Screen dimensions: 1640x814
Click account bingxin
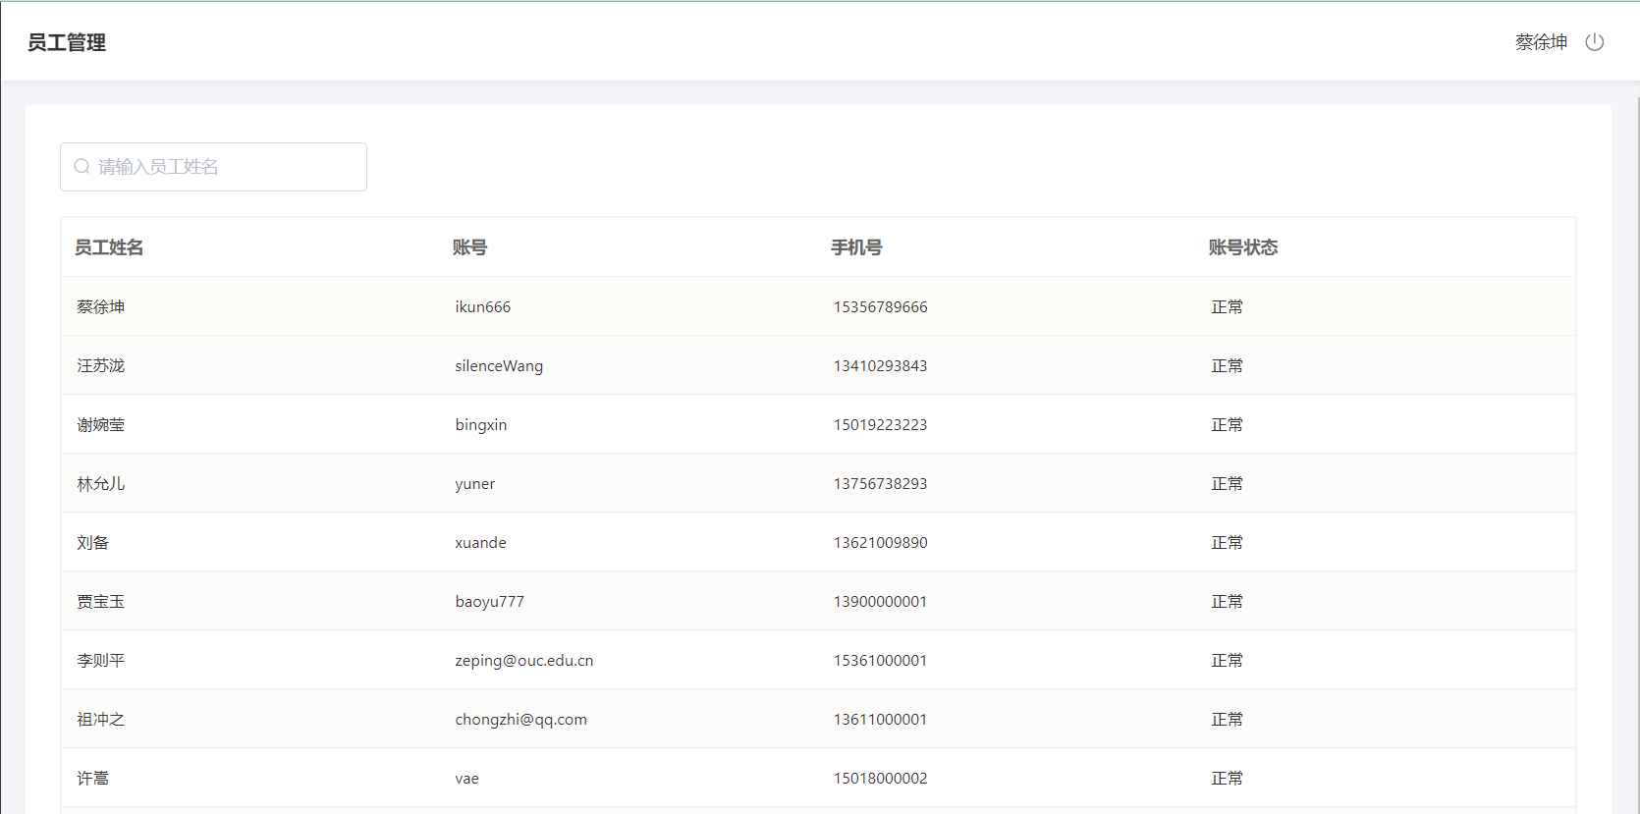[481, 425]
